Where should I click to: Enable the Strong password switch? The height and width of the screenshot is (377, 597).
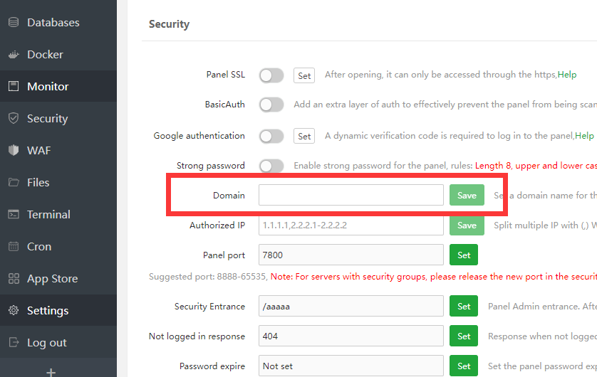271,166
